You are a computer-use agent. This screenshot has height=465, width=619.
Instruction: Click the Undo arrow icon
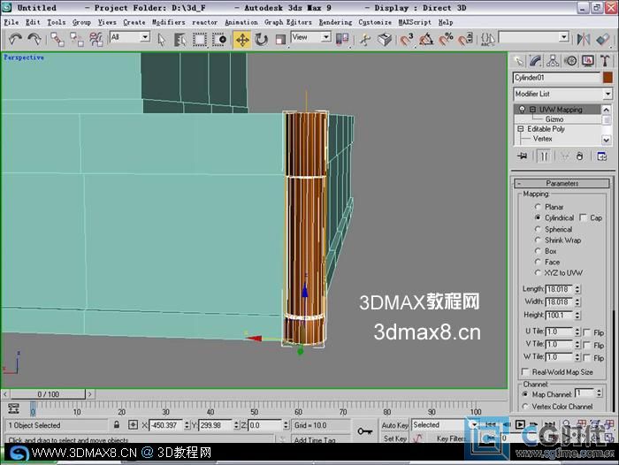pos(15,39)
